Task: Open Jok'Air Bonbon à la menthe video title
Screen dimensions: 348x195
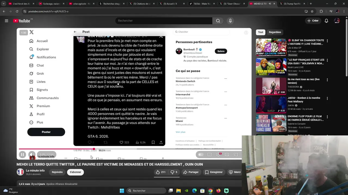Action: coord(304,100)
